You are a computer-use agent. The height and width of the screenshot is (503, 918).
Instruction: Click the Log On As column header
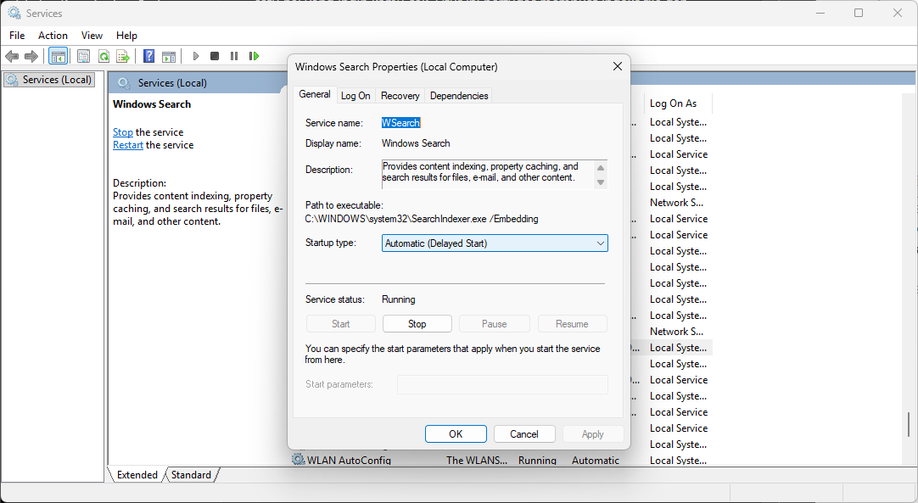point(678,103)
